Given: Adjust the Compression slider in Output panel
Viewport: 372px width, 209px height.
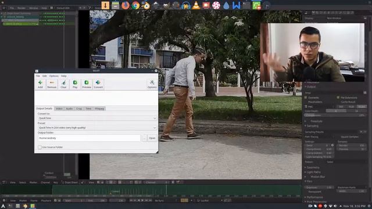Looking at the screenshot, I should [335, 115].
